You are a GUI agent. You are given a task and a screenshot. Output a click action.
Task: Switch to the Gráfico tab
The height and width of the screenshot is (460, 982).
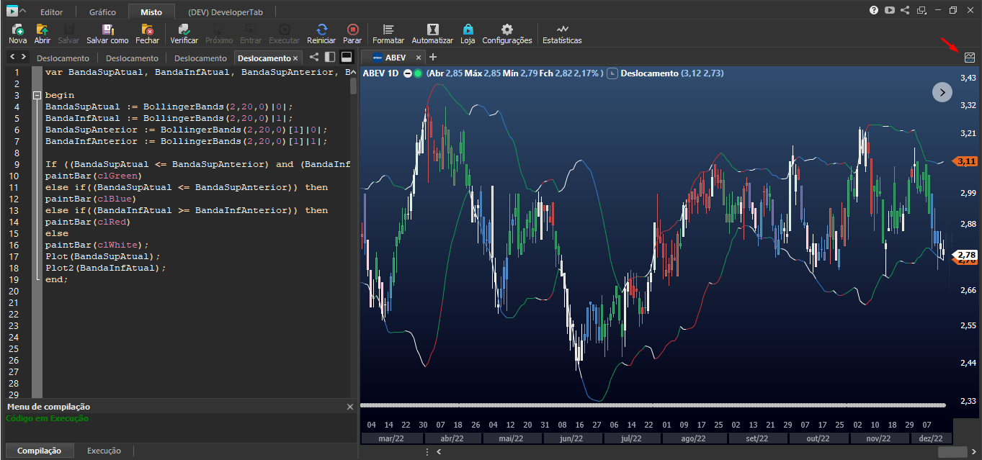(x=102, y=12)
